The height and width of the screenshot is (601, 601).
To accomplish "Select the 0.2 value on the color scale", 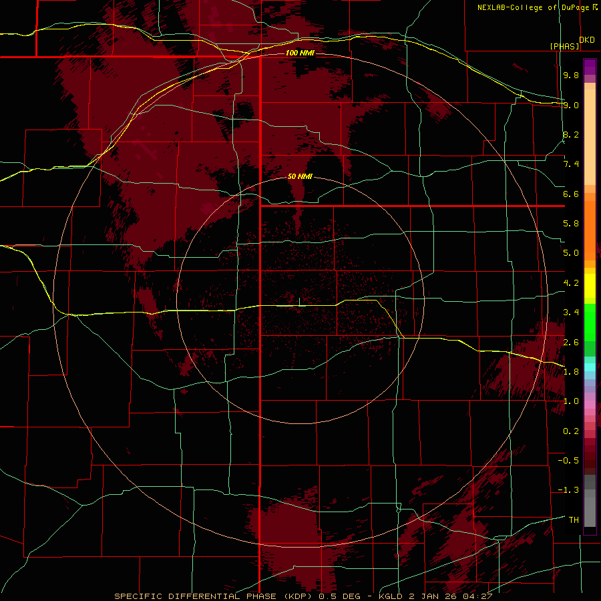I will click(x=571, y=431).
